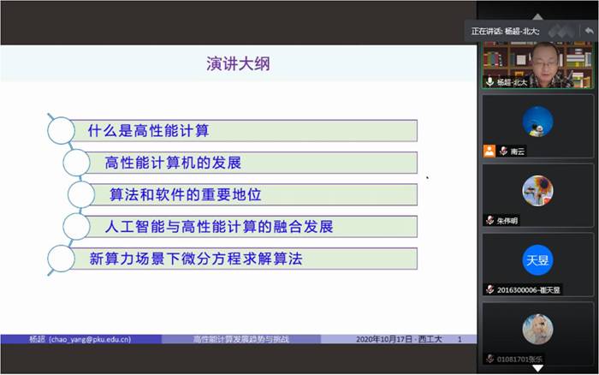Click muted microphone icon for 朱伟明
599x375 pixels.
tap(490, 220)
